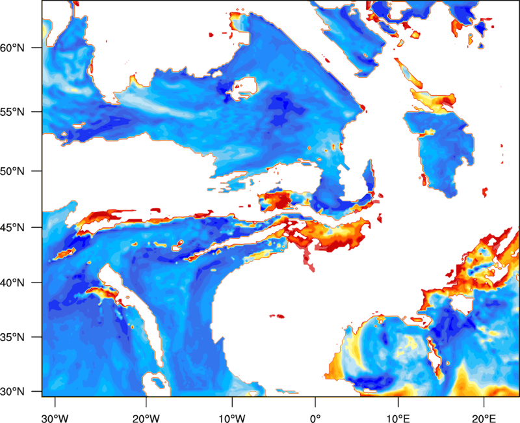The height and width of the screenshot is (423, 520).
Task: Click the 30°N latitude label
Action: click(12, 392)
